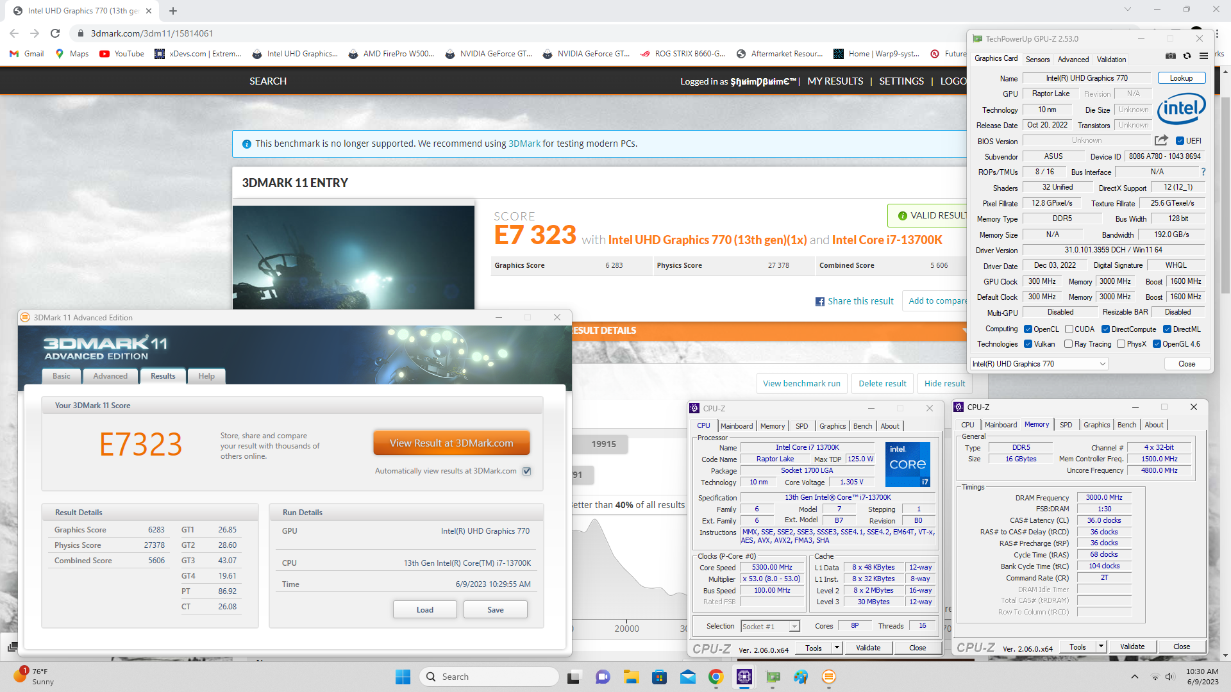The width and height of the screenshot is (1231, 692).
Task: Expand the Tools dropdown arrow in the Memory tab CPU-Z window
Action: coord(1101,647)
